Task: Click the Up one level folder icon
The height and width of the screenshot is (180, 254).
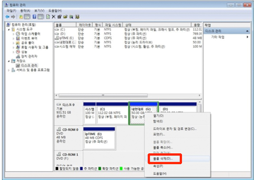Action: pos(21,17)
